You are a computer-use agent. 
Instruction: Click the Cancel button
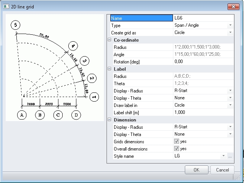[222, 170]
